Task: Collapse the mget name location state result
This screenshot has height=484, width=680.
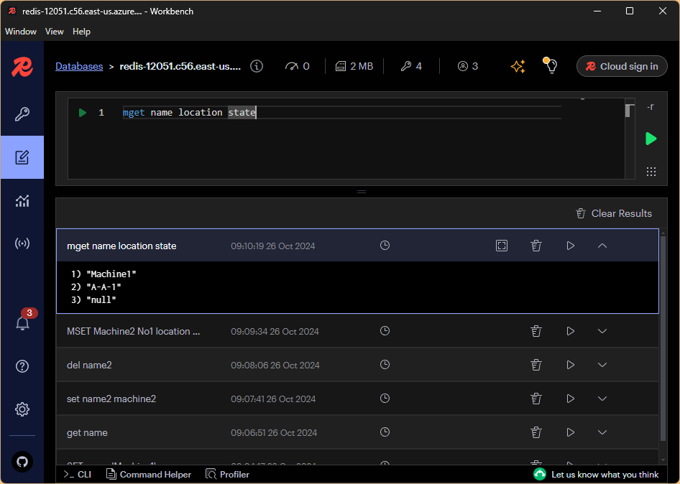Action: pos(602,246)
